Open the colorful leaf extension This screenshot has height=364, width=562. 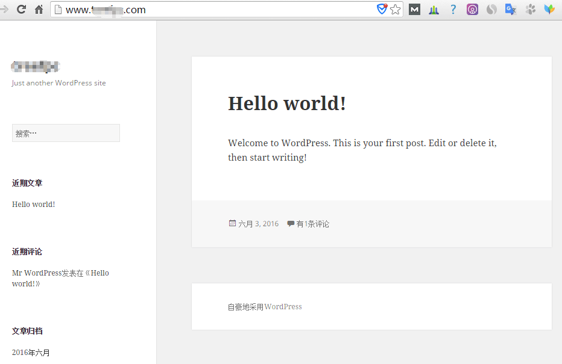pos(549,9)
